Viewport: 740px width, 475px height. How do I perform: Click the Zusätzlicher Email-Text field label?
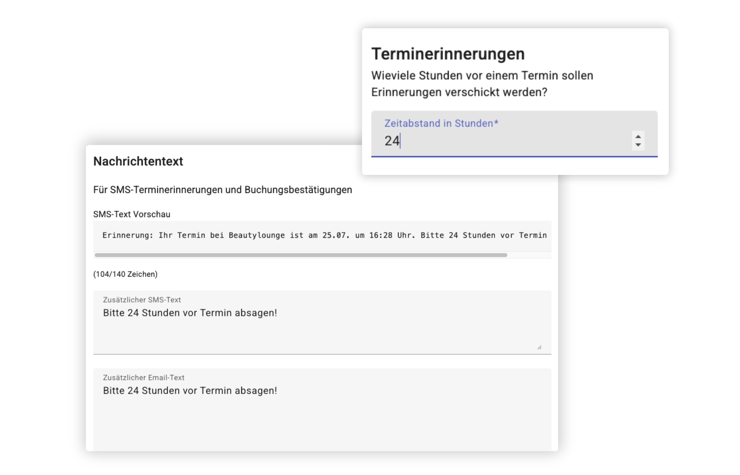(x=144, y=377)
